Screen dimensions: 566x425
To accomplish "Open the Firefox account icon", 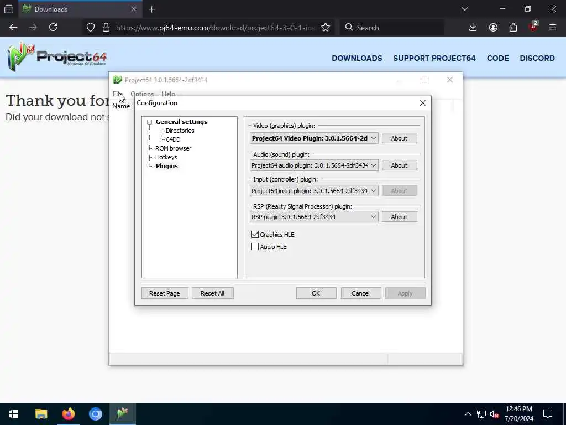I will coord(493,28).
